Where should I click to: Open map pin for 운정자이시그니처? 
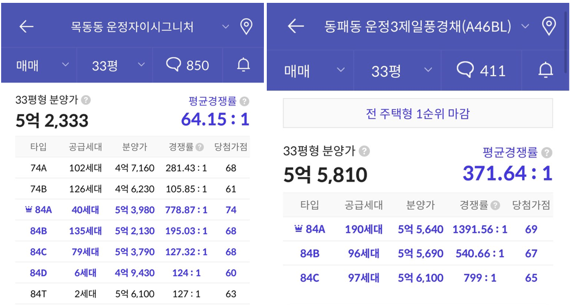[x=246, y=26]
